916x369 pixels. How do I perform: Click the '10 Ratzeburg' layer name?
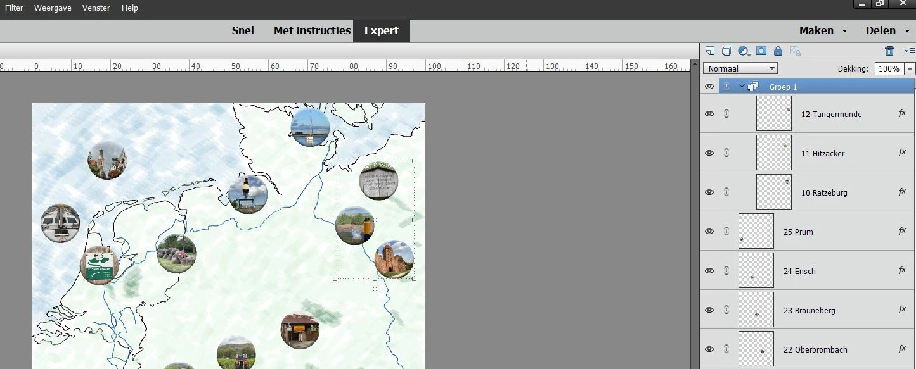(x=824, y=193)
